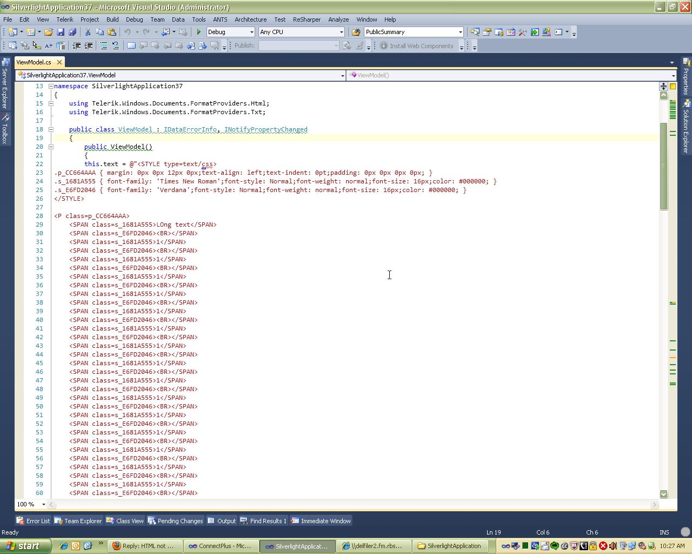The height and width of the screenshot is (554, 692).
Task: Open the active documents list arrow
Action: click(x=672, y=62)
